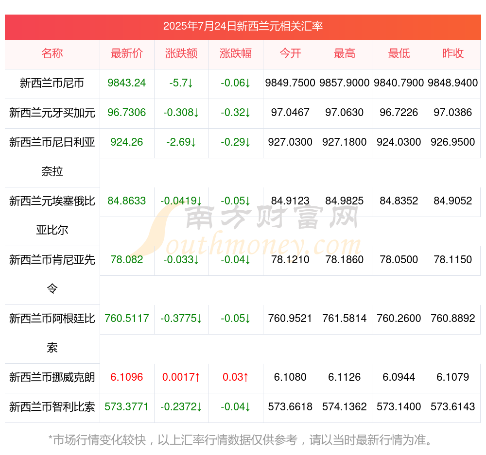This screenshot has height=455, width=486.
Task: Click high value 84.9825
Action: point(345,201)
